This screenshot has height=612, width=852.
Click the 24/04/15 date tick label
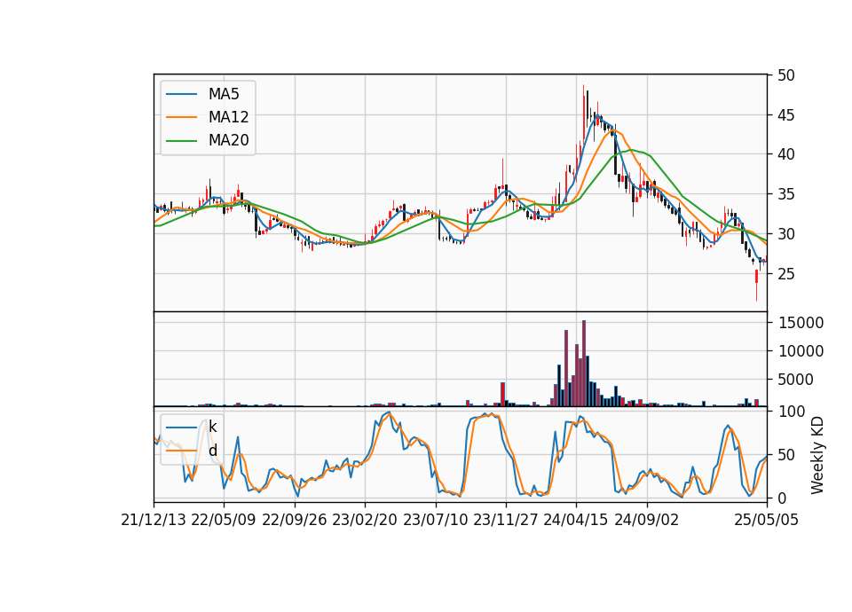(x=576, y=521)
